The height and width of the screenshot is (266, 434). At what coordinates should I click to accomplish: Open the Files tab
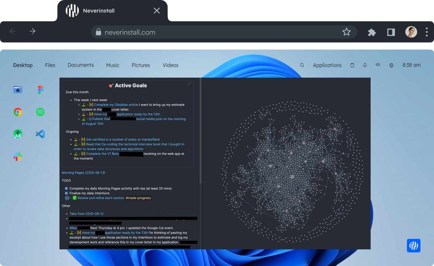[x=50, y=65]
